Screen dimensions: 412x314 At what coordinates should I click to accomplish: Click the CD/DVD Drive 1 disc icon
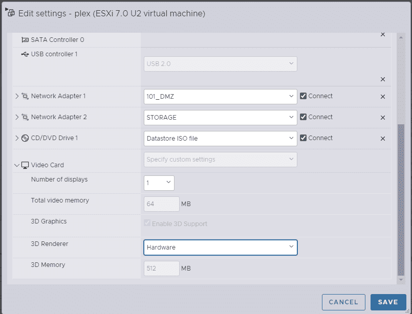click(25, 138)
